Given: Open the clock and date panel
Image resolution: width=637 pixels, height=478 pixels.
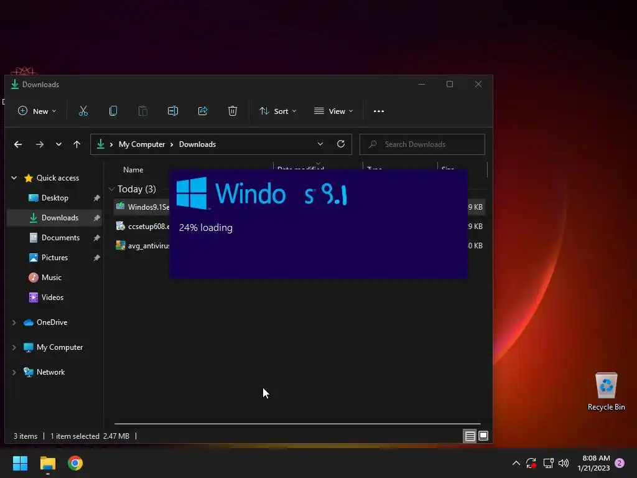Looking at the screenshot, I should click(594, 463).
